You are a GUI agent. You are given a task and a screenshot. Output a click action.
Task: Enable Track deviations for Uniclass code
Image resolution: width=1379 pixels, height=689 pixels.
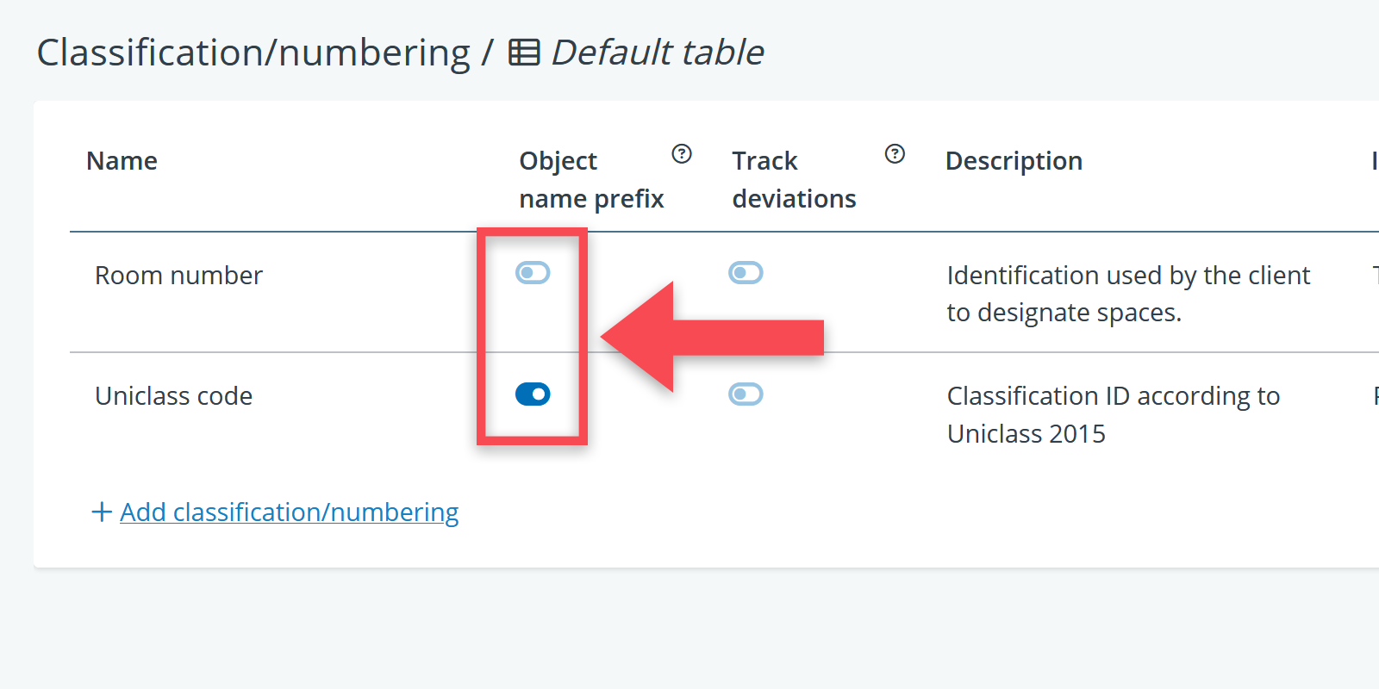tap(746, 394)
